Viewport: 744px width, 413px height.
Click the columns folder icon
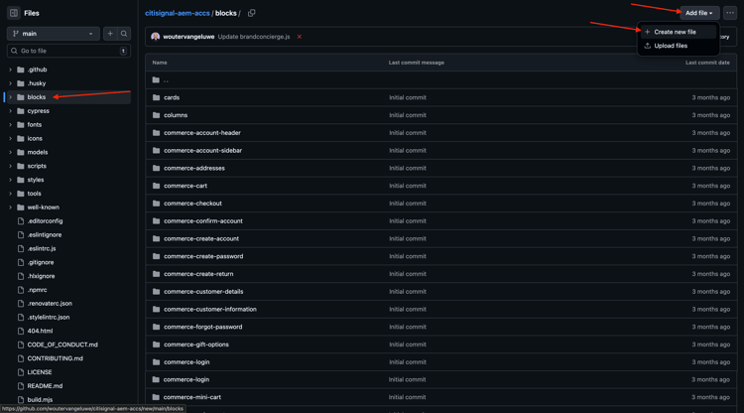[156, 115]
